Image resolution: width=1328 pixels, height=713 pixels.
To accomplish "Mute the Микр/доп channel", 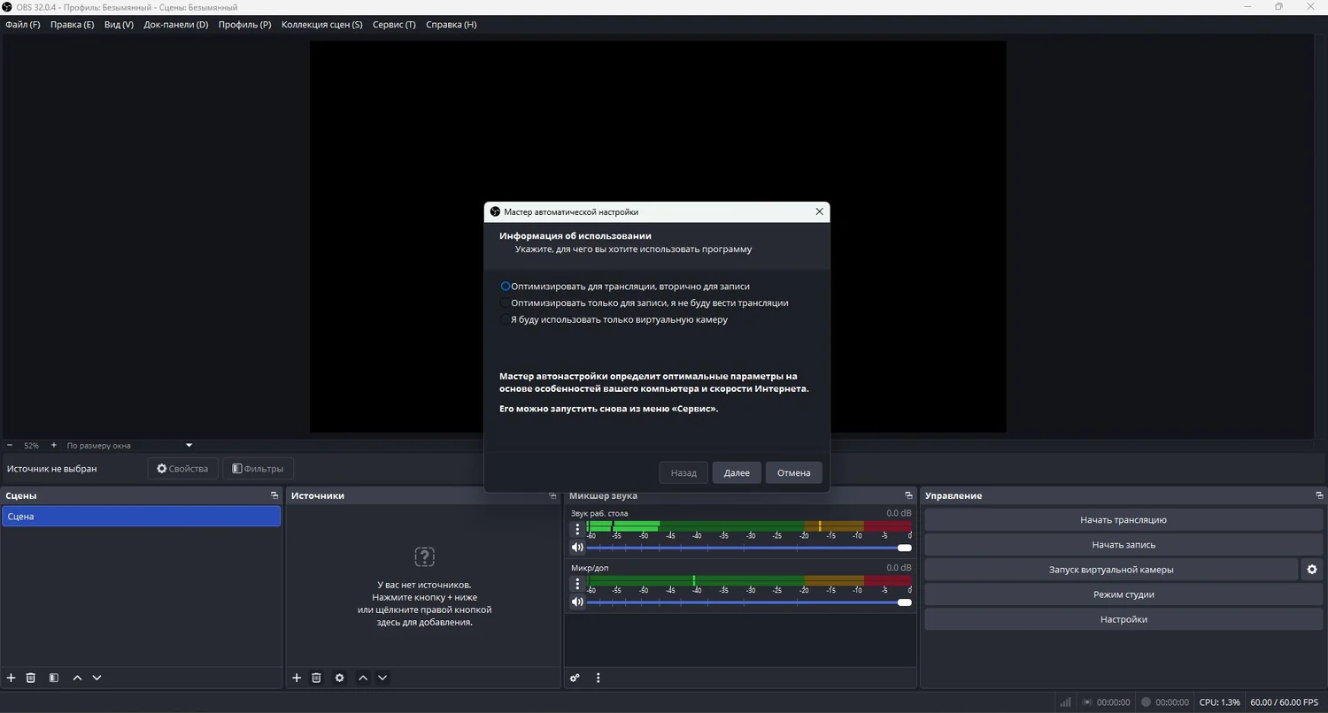I will (x=577, y=602).
